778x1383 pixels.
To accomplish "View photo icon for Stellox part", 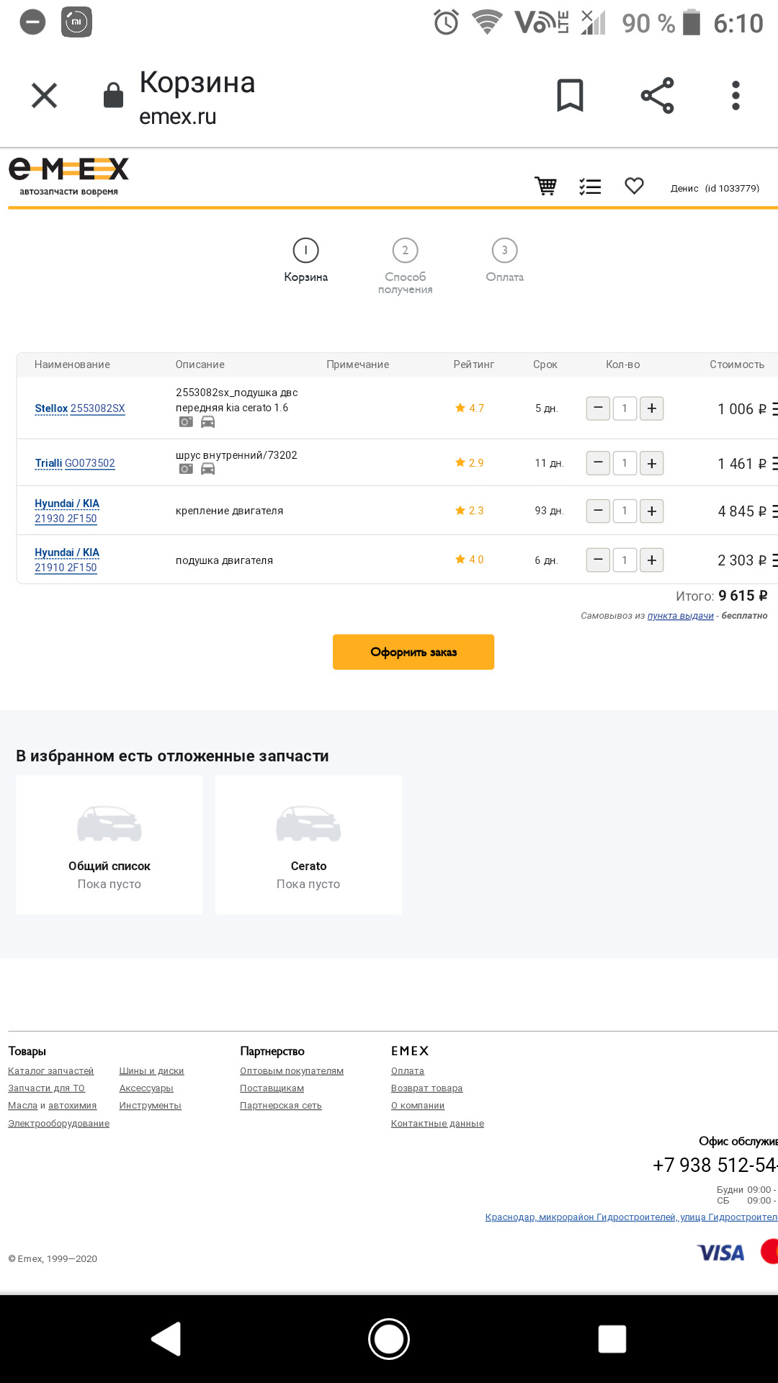I will pyautogui.click(x=186, y=422).
